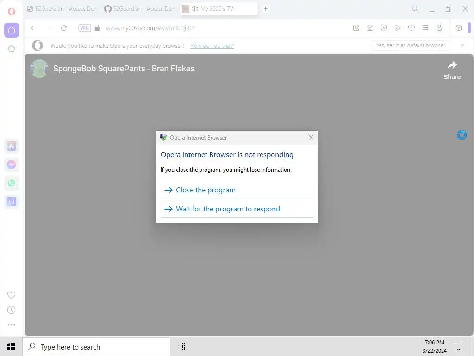
Task: Open the My Flow send icon
Action: [398, 28]
